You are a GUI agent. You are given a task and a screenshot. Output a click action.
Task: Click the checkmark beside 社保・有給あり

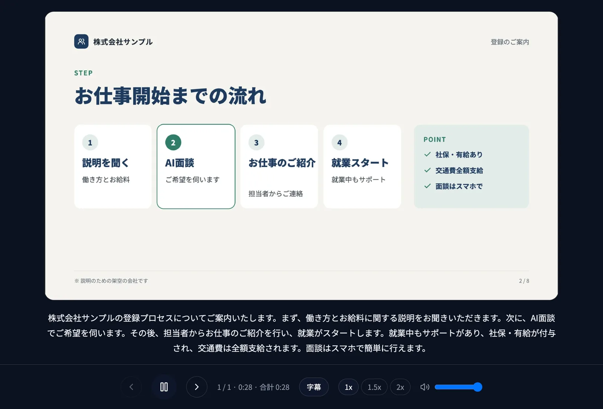point(427,154)
